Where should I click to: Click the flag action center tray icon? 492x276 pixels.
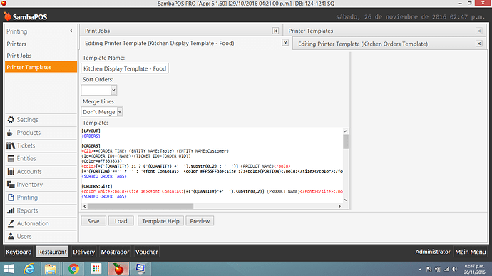point(429,270)
